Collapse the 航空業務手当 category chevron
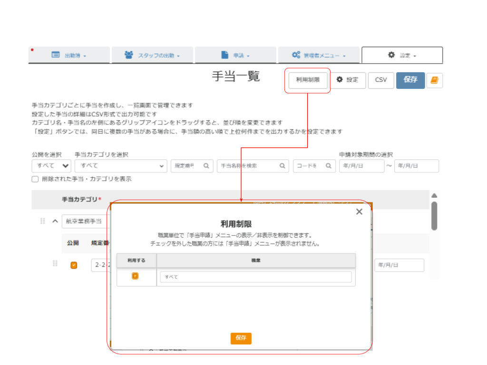 coord(55,221)
